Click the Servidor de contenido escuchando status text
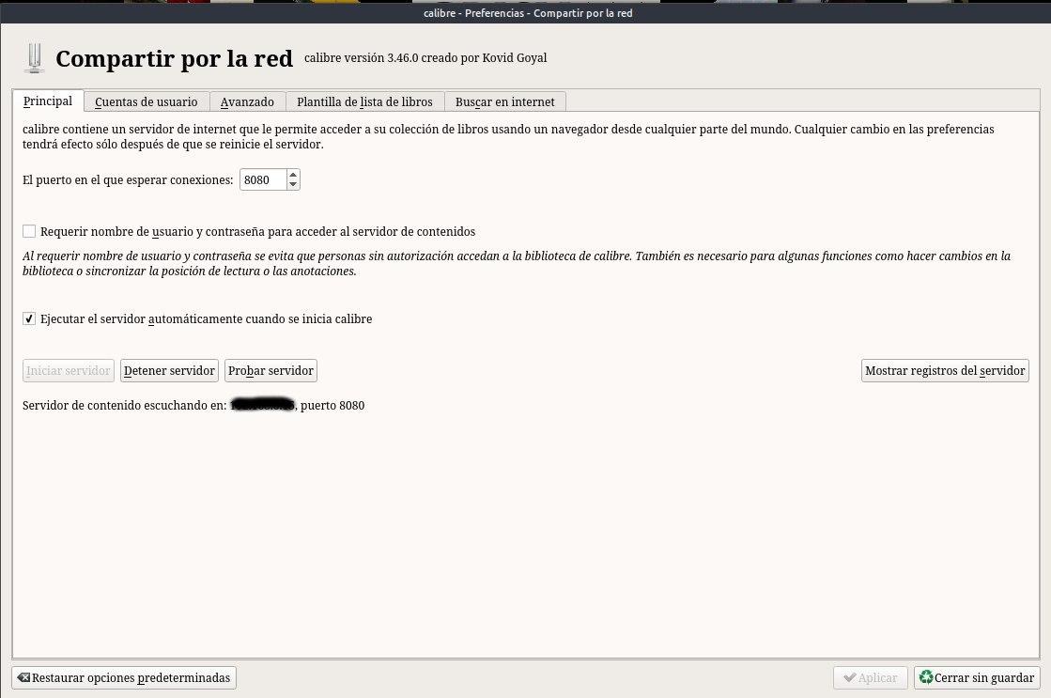1051x698 pixels. point(193,405)
